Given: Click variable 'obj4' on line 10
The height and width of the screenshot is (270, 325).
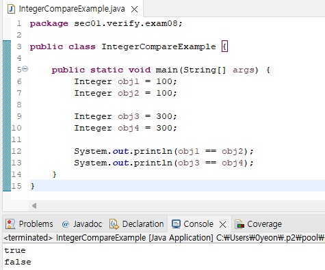Looking at the screenshot, I should (x=129, y=129).
